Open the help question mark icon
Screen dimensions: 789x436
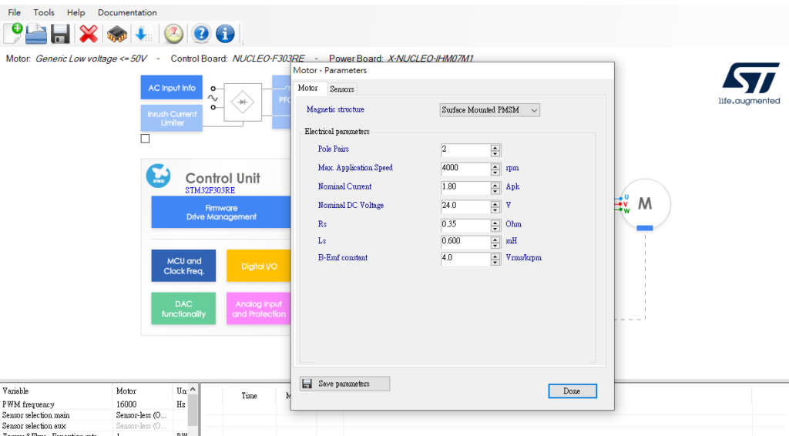tap(201, 34)
